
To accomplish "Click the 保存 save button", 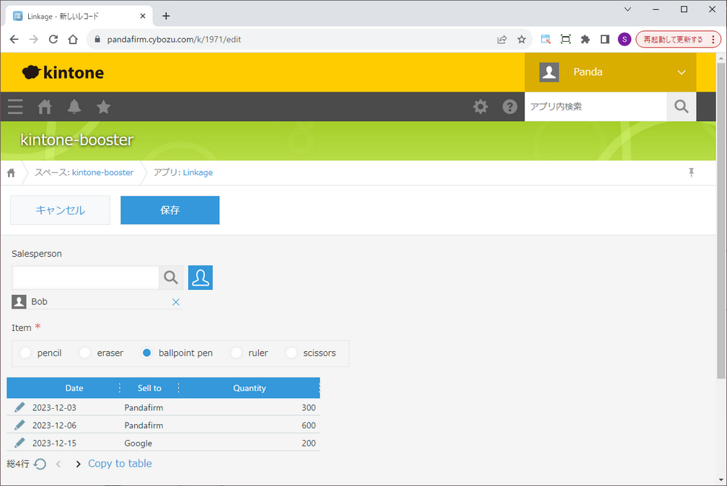I will pyautogui.click(x=169, y=210).
